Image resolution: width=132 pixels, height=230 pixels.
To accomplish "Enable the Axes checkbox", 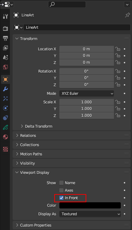I will [x=61, y=190].
